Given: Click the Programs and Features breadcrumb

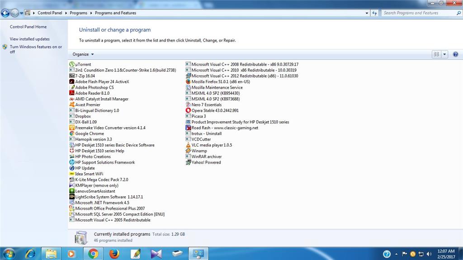Looking at the screenshot, I should pyautogui.click(x=115, y=13).
